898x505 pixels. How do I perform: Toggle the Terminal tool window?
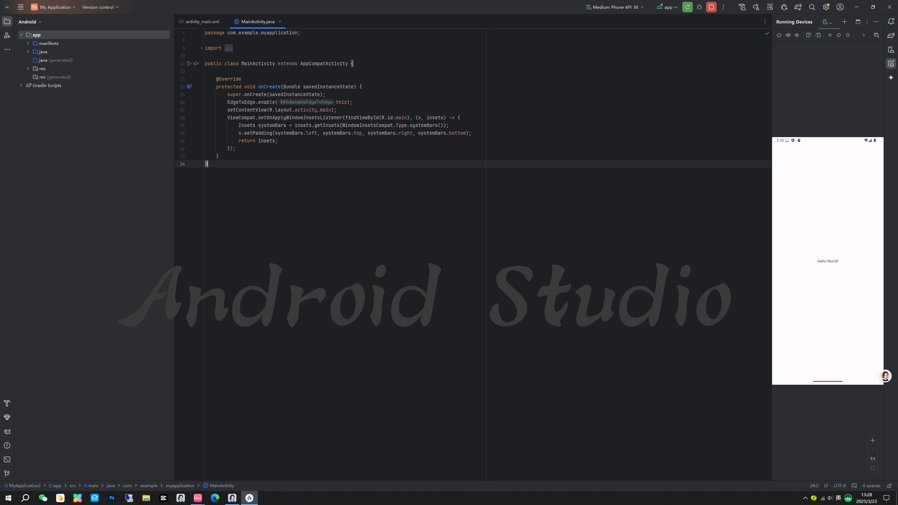click(x=7, y=459)
